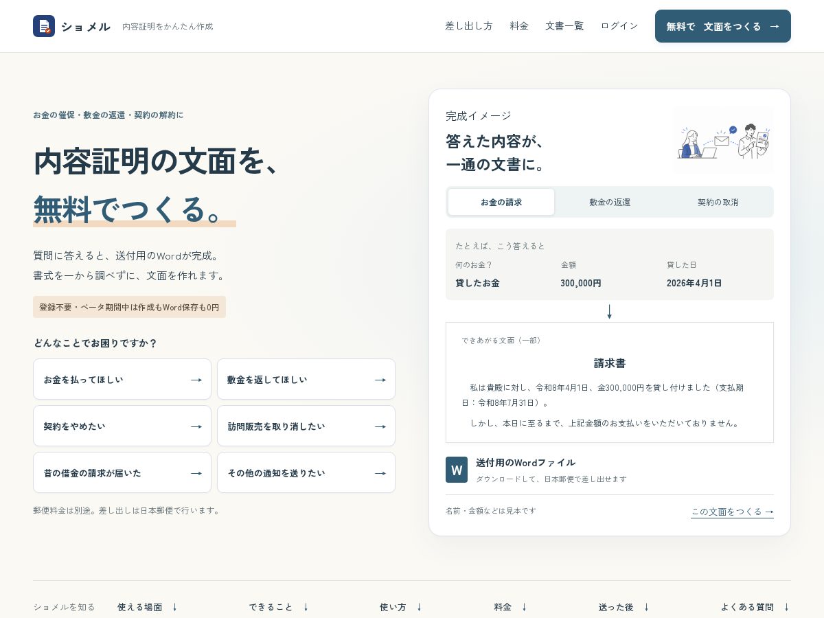Switch to the 契約の取消 tab
The image size is (824, 618).
(718, 202)
